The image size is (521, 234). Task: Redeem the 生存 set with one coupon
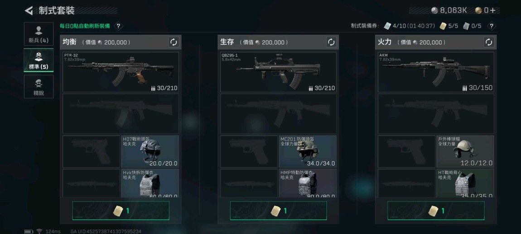(x=278, y=211)
